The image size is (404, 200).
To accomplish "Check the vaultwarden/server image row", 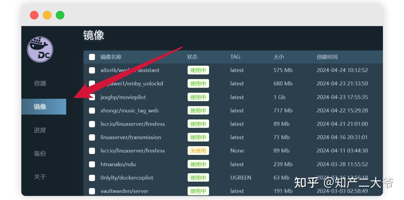I will tap(92, 191).
